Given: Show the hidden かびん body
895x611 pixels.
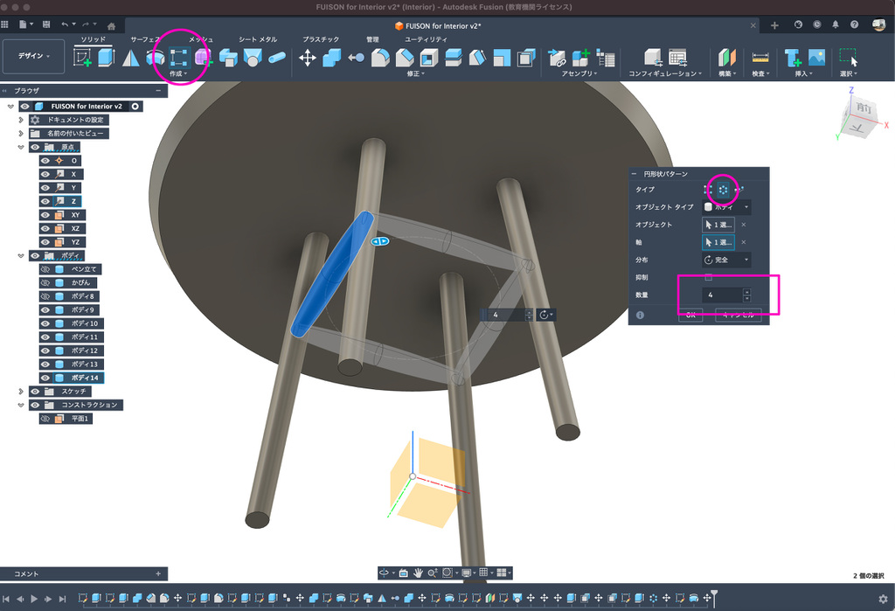Looking at the screenshot, I should pyautogui.click(x=45, y=282).
